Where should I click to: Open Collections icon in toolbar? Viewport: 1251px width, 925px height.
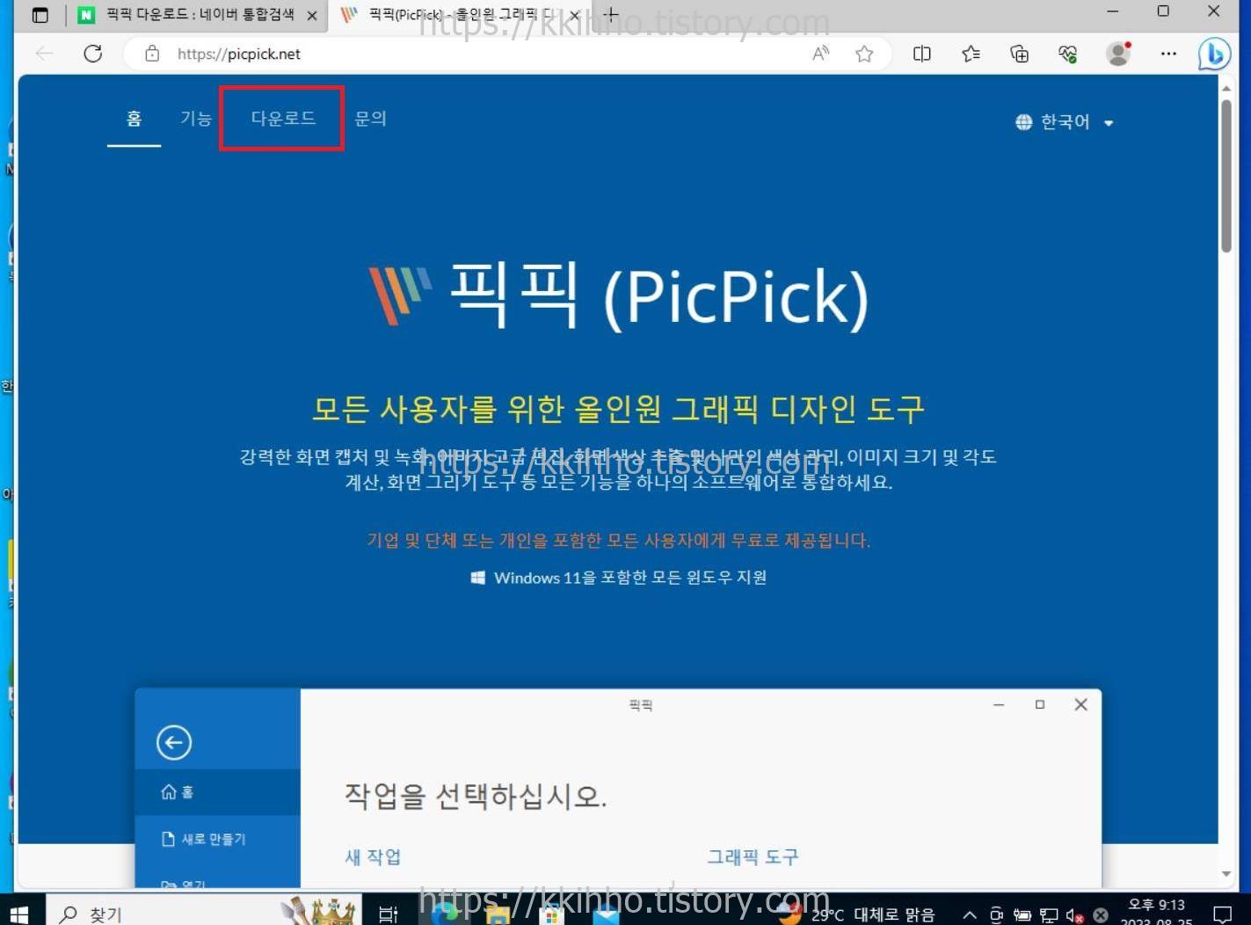point(1019,54)
